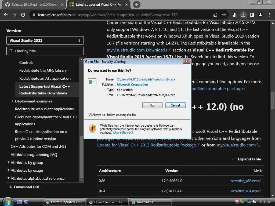Click Cancel in the security warning

(x=175, y=105)
